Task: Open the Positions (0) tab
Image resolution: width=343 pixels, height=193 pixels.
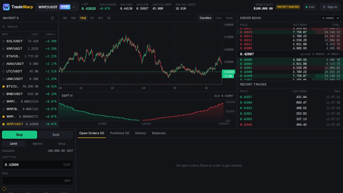Action: click(x=120, y=133)
